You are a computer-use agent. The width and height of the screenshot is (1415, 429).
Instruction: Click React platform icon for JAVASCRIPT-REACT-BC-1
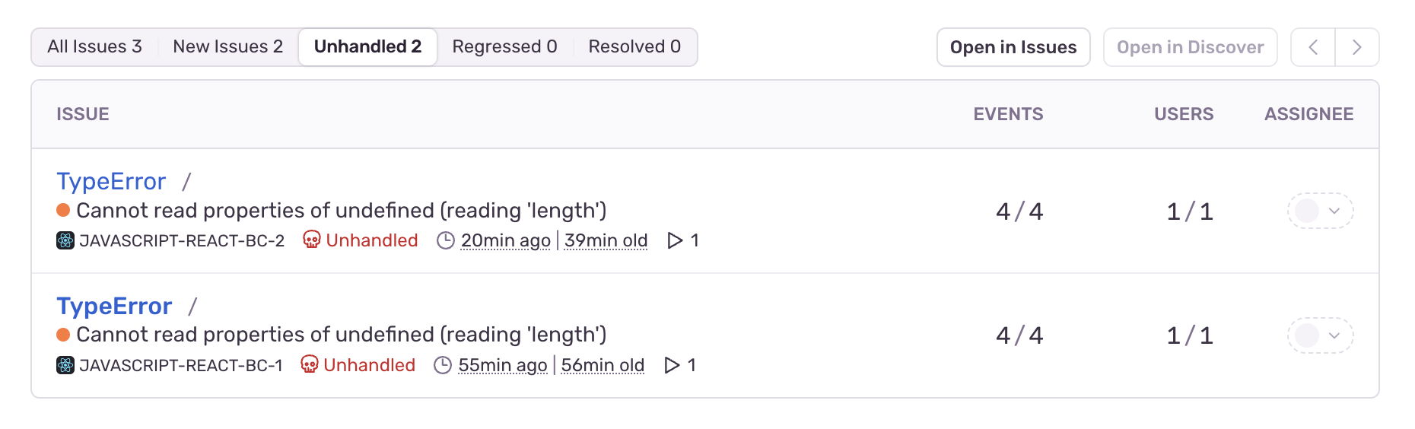pos(65,366)
